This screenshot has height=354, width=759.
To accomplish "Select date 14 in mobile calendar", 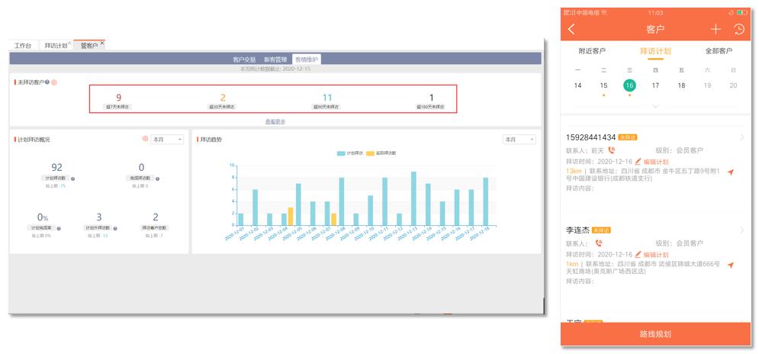I will pyautogui.click(x=577, y=85).
